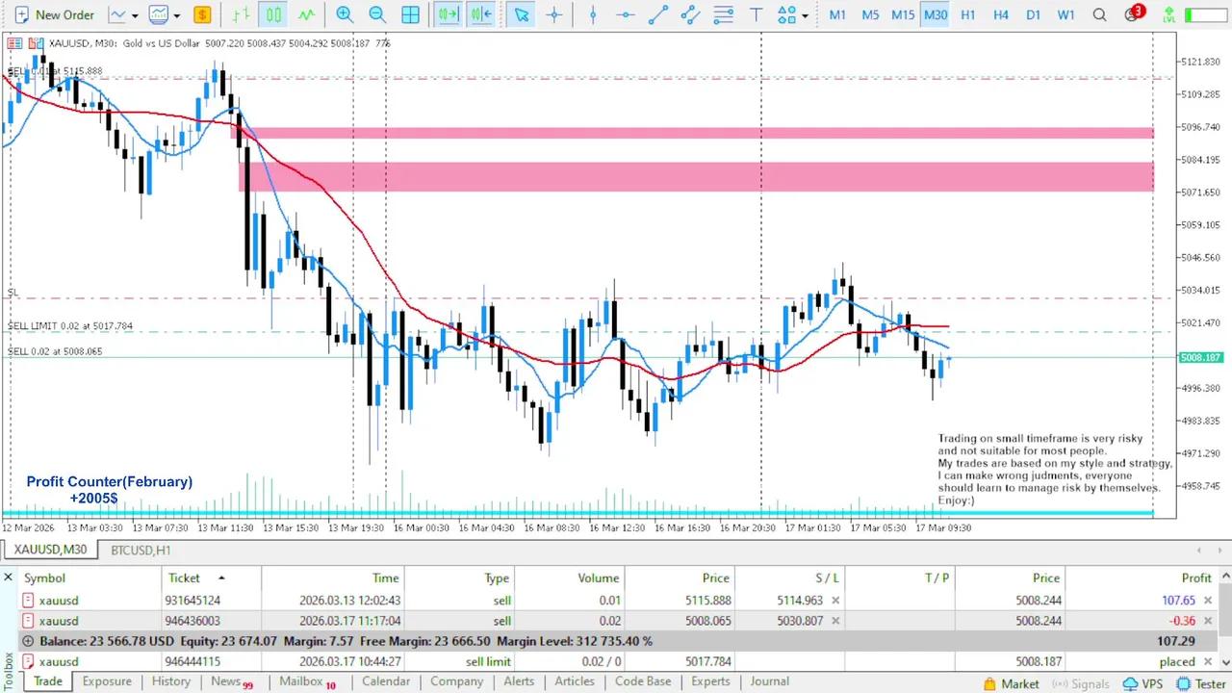The image size is (1232, 693).
Task: Toggle chart auto scroll to end
Action: [448, 14]
